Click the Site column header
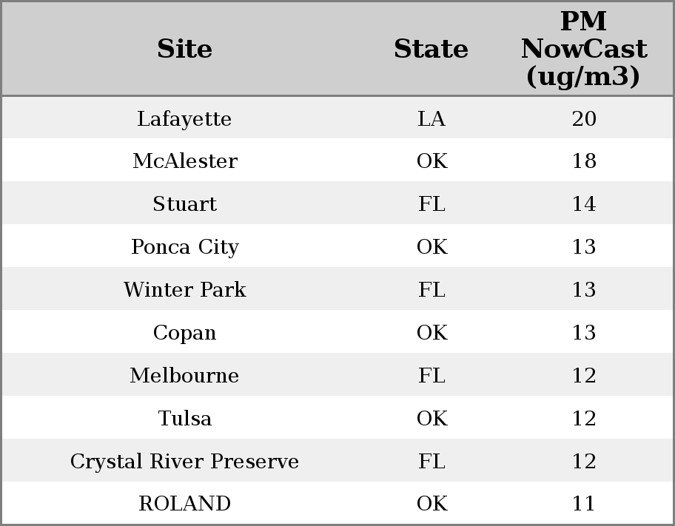 pyautogui.click(x=184, y=50)
